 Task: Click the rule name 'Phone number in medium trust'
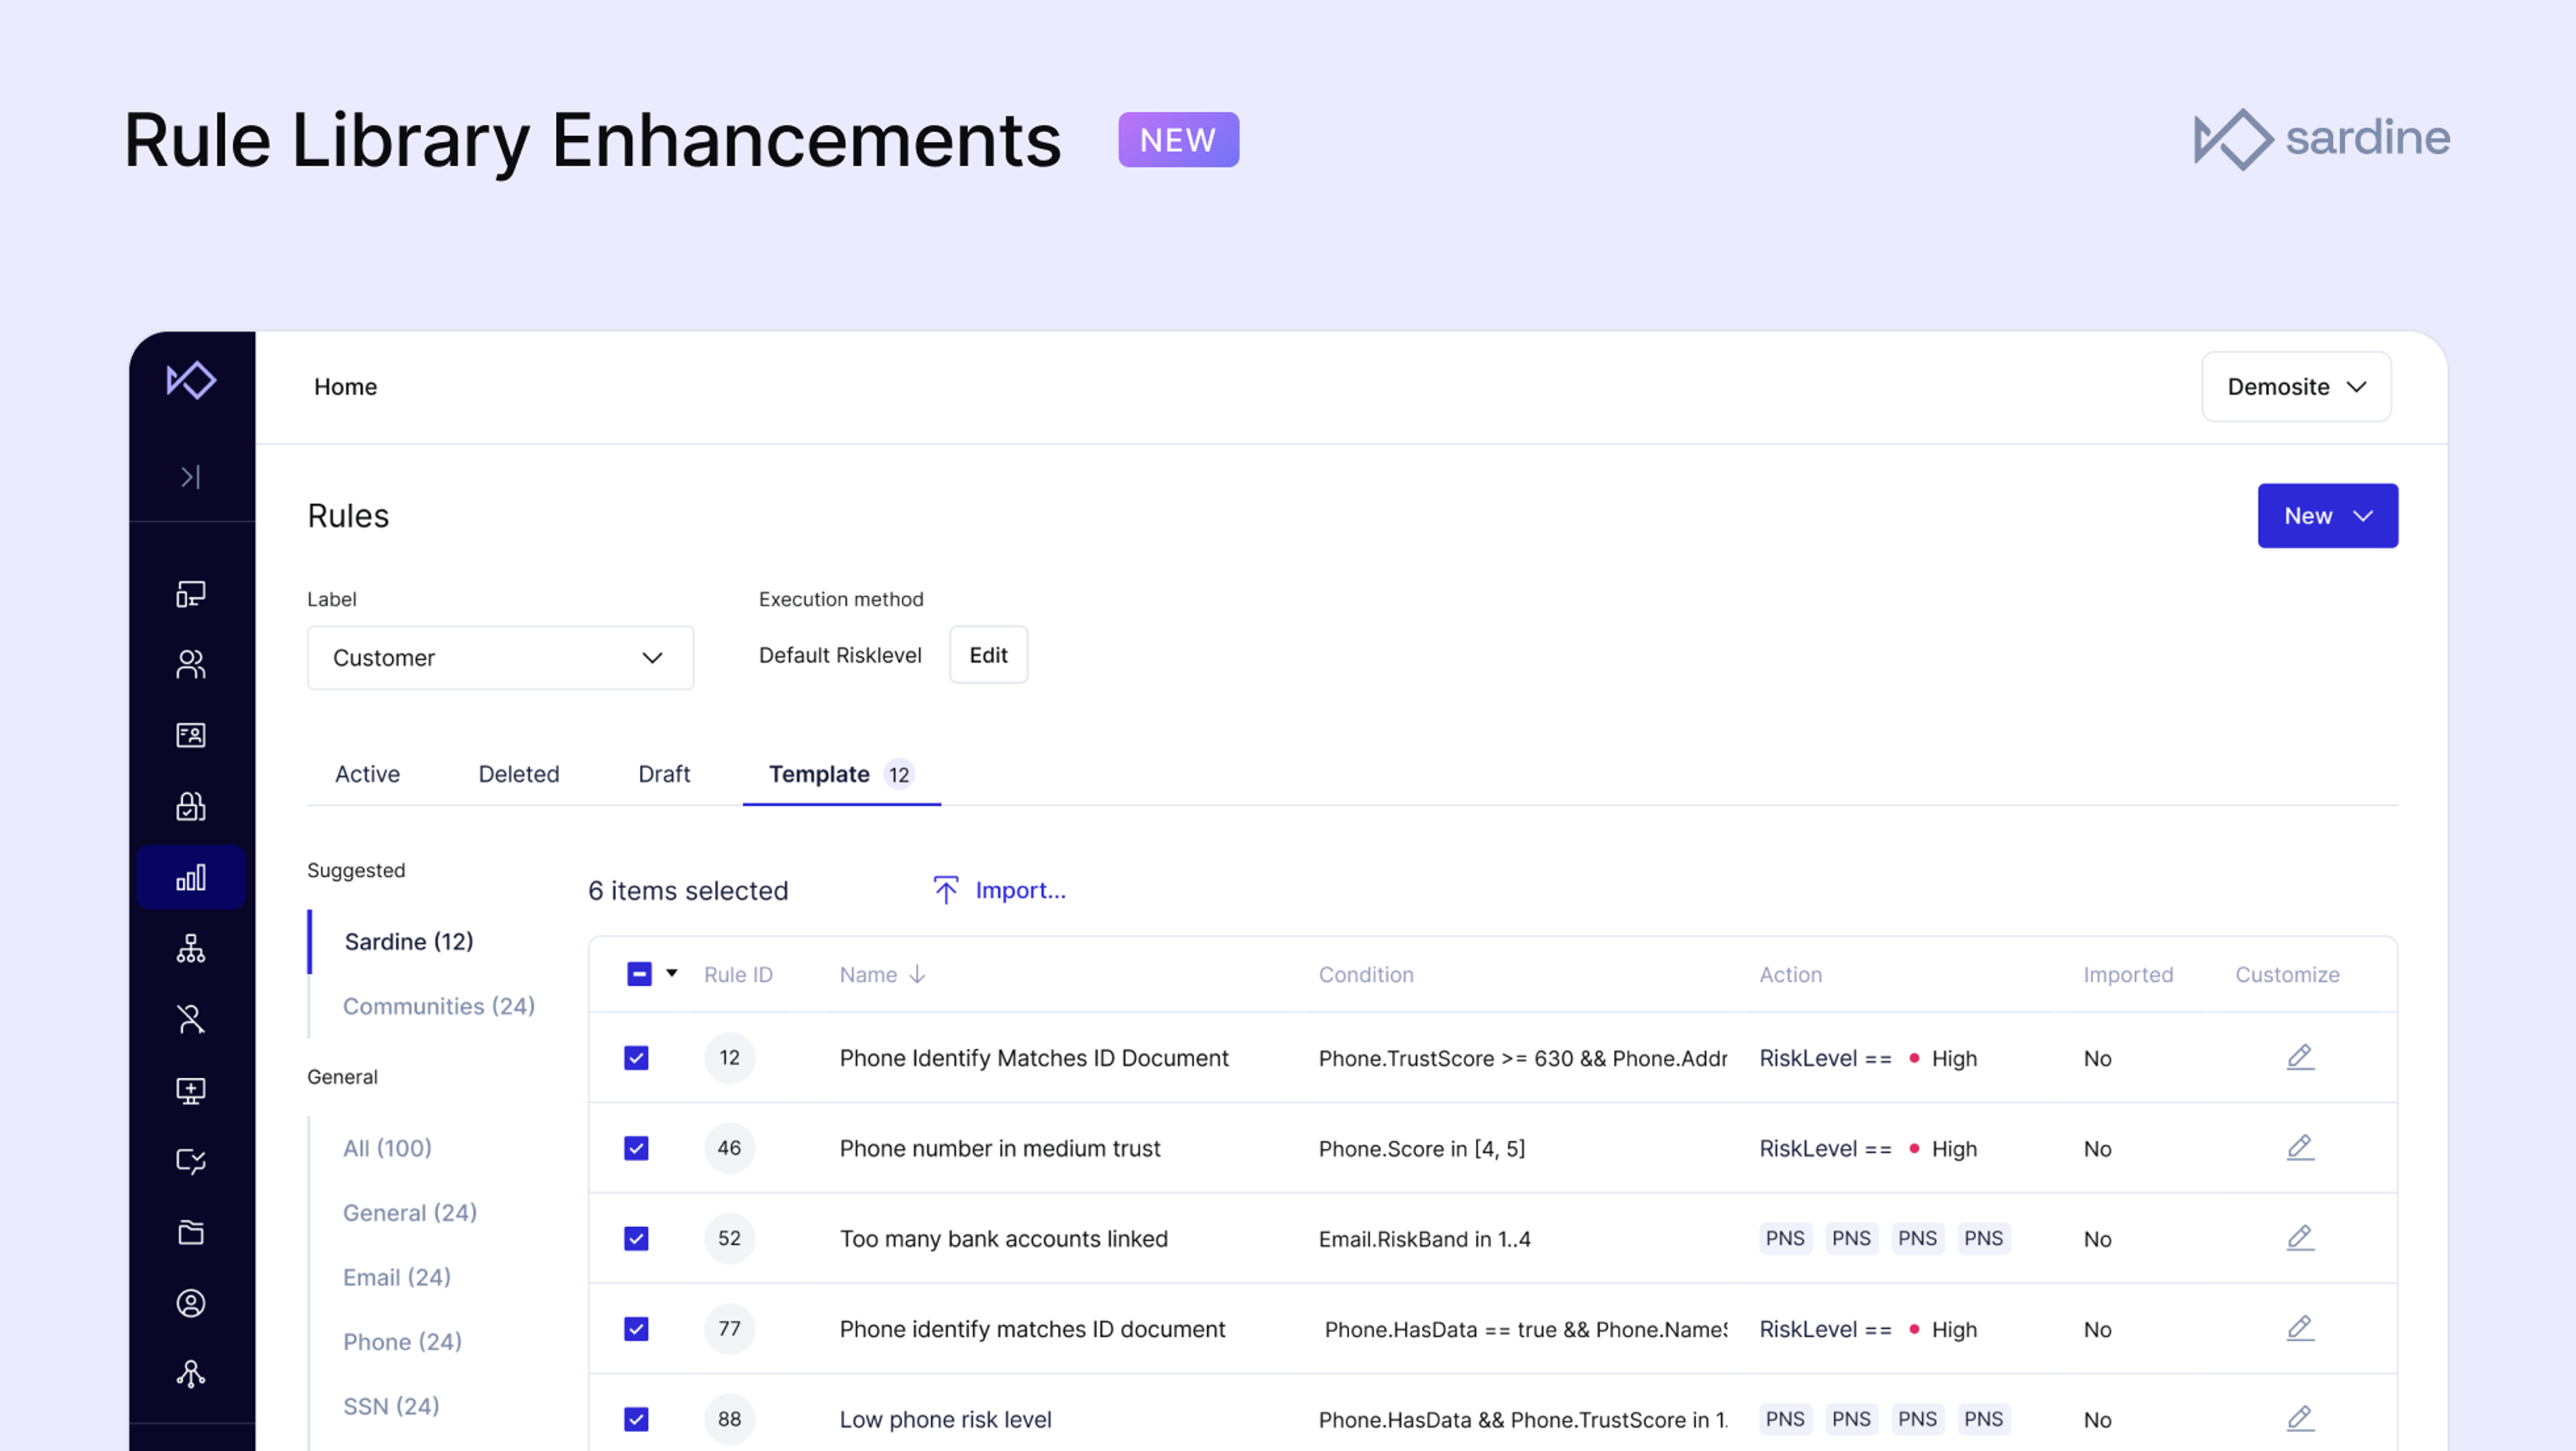click(x=999, y=1148)
